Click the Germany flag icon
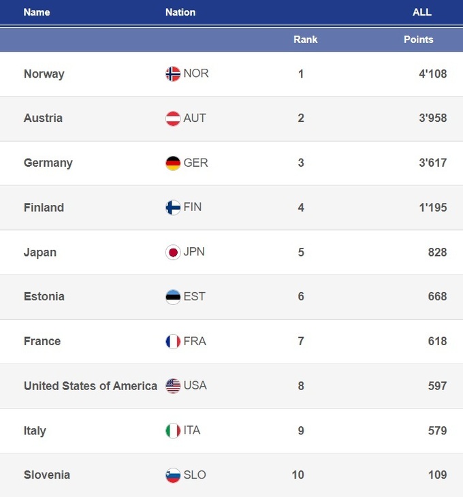Screen dimensions: 463x497 click(x=173, y=163)
